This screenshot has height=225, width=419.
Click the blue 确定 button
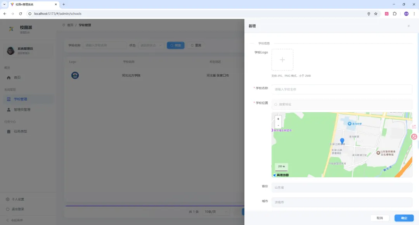tap(404, 218)
